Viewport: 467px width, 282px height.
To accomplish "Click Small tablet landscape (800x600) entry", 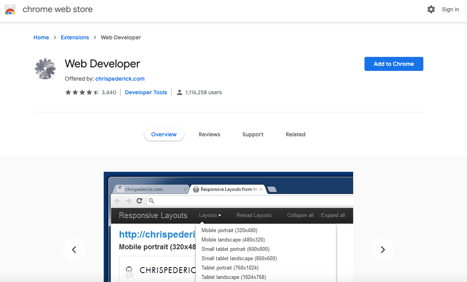I will coord(239,259).
